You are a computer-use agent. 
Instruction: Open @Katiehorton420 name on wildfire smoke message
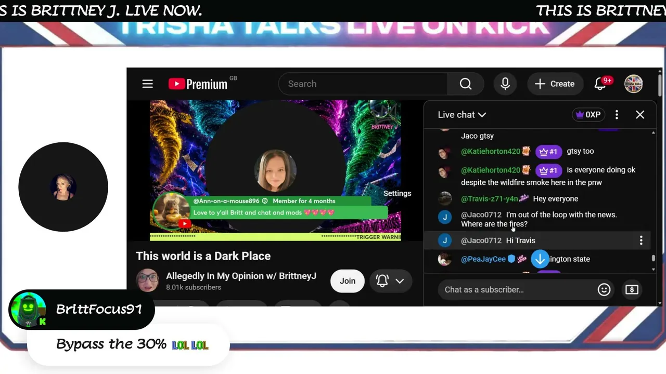tap(491, 170)
